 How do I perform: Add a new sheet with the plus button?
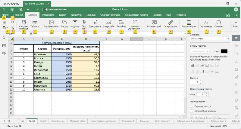click(x=18, y=121)
